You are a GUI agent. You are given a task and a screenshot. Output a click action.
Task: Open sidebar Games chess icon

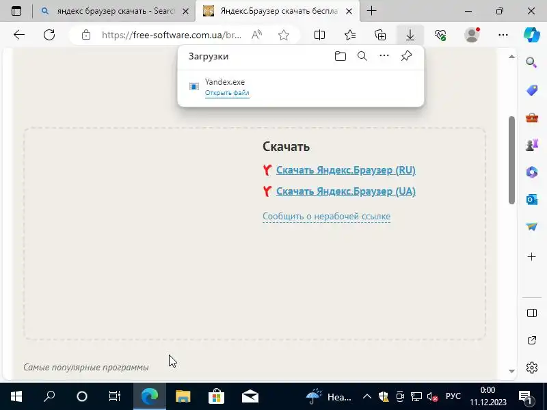[x=532, y=145]
